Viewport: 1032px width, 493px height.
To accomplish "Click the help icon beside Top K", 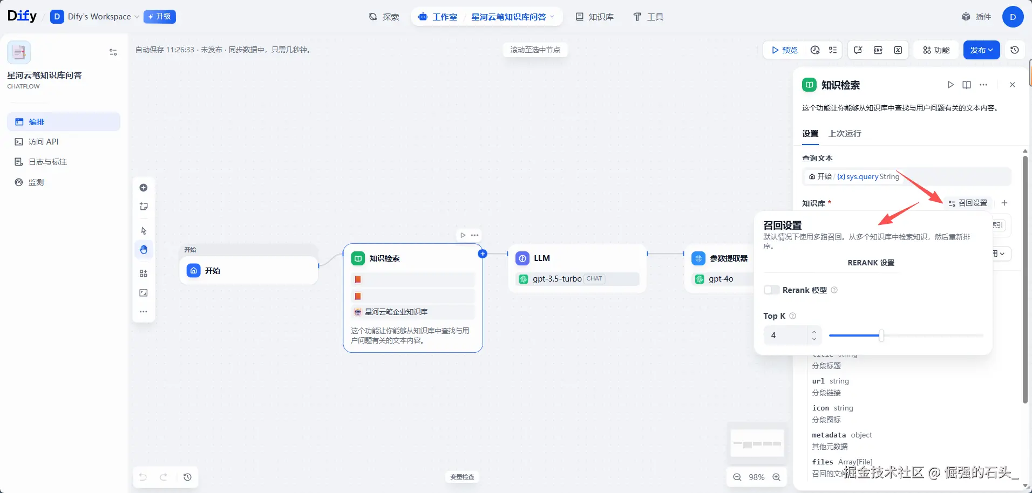I will tap(792, 316).
